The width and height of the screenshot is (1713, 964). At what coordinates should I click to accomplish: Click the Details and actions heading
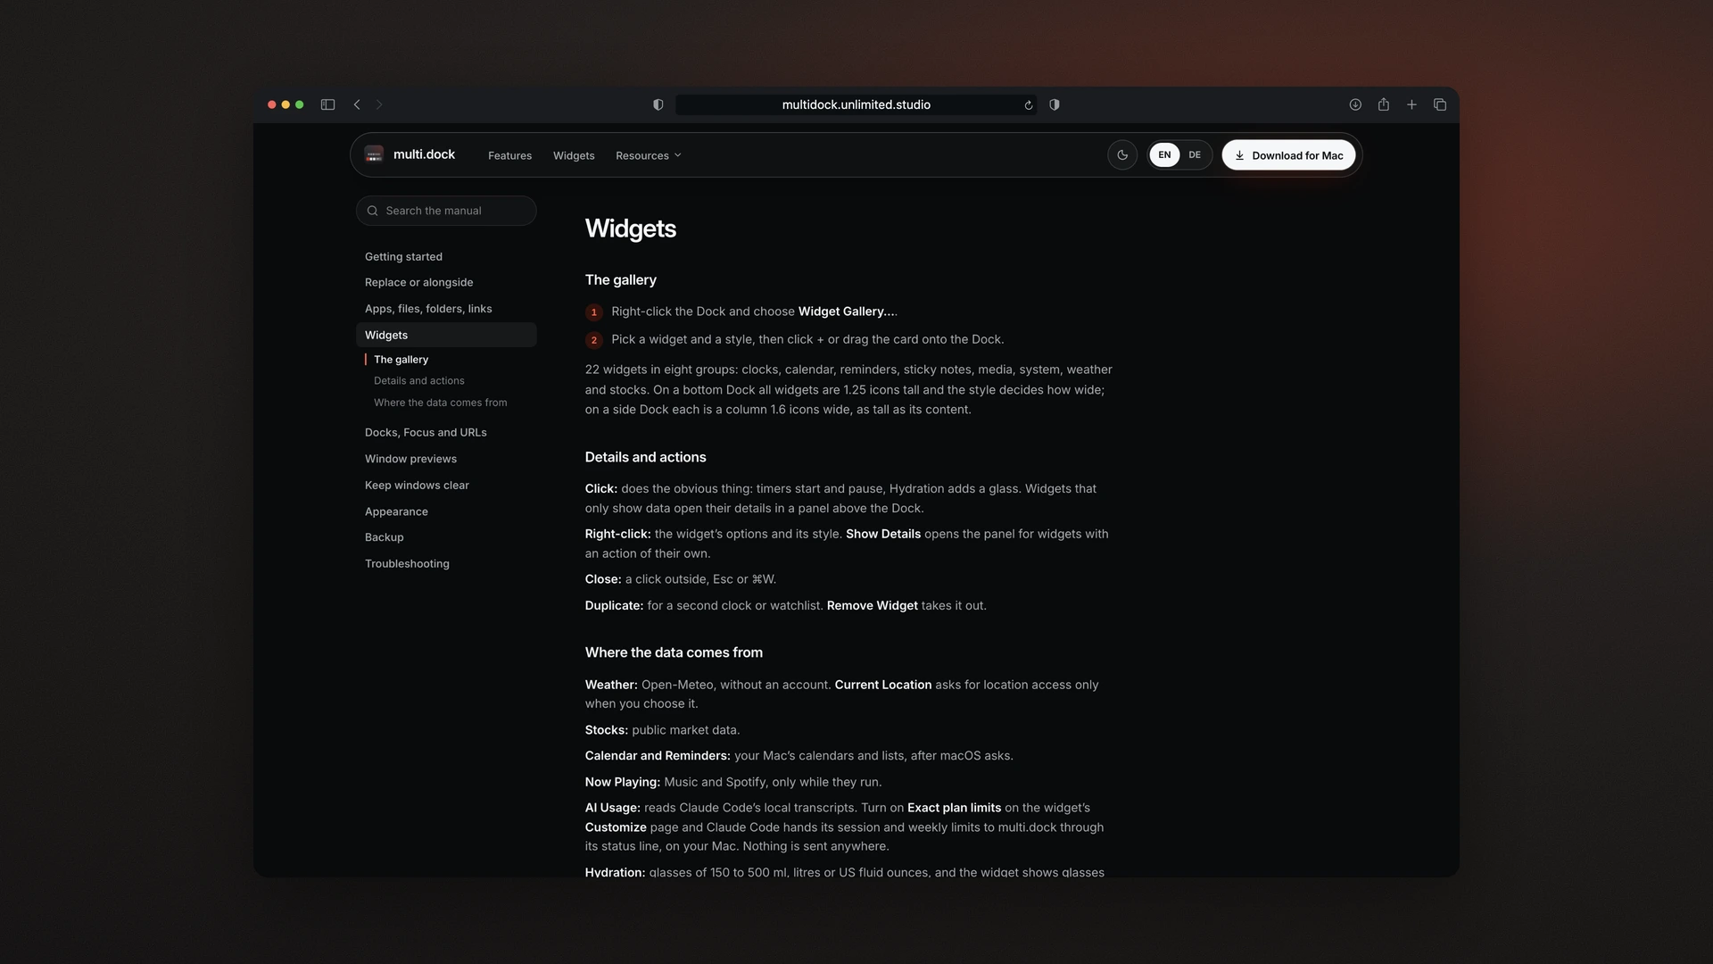pos(645,457)
